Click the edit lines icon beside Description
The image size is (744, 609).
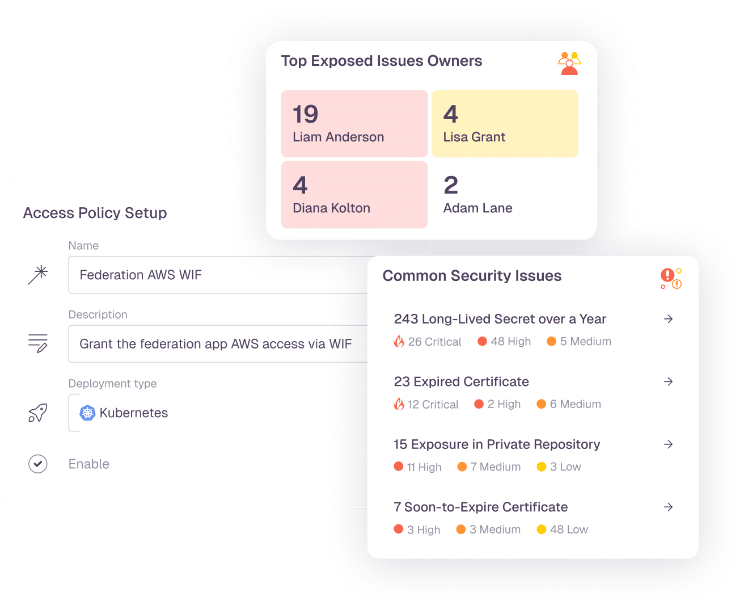tap(38, 343)
